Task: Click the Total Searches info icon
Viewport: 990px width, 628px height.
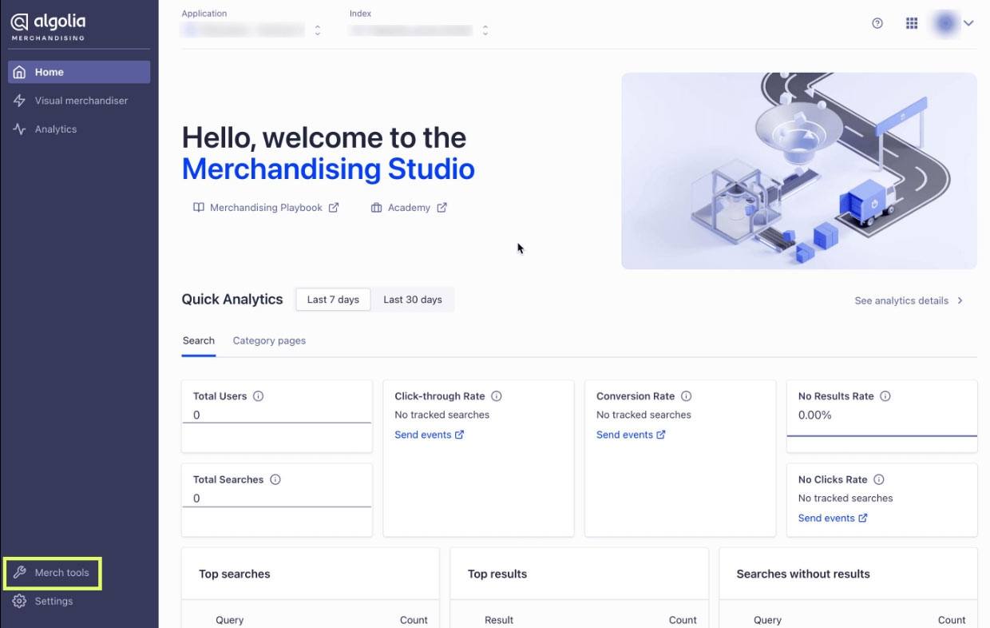Action: click(x=275, y=480)
